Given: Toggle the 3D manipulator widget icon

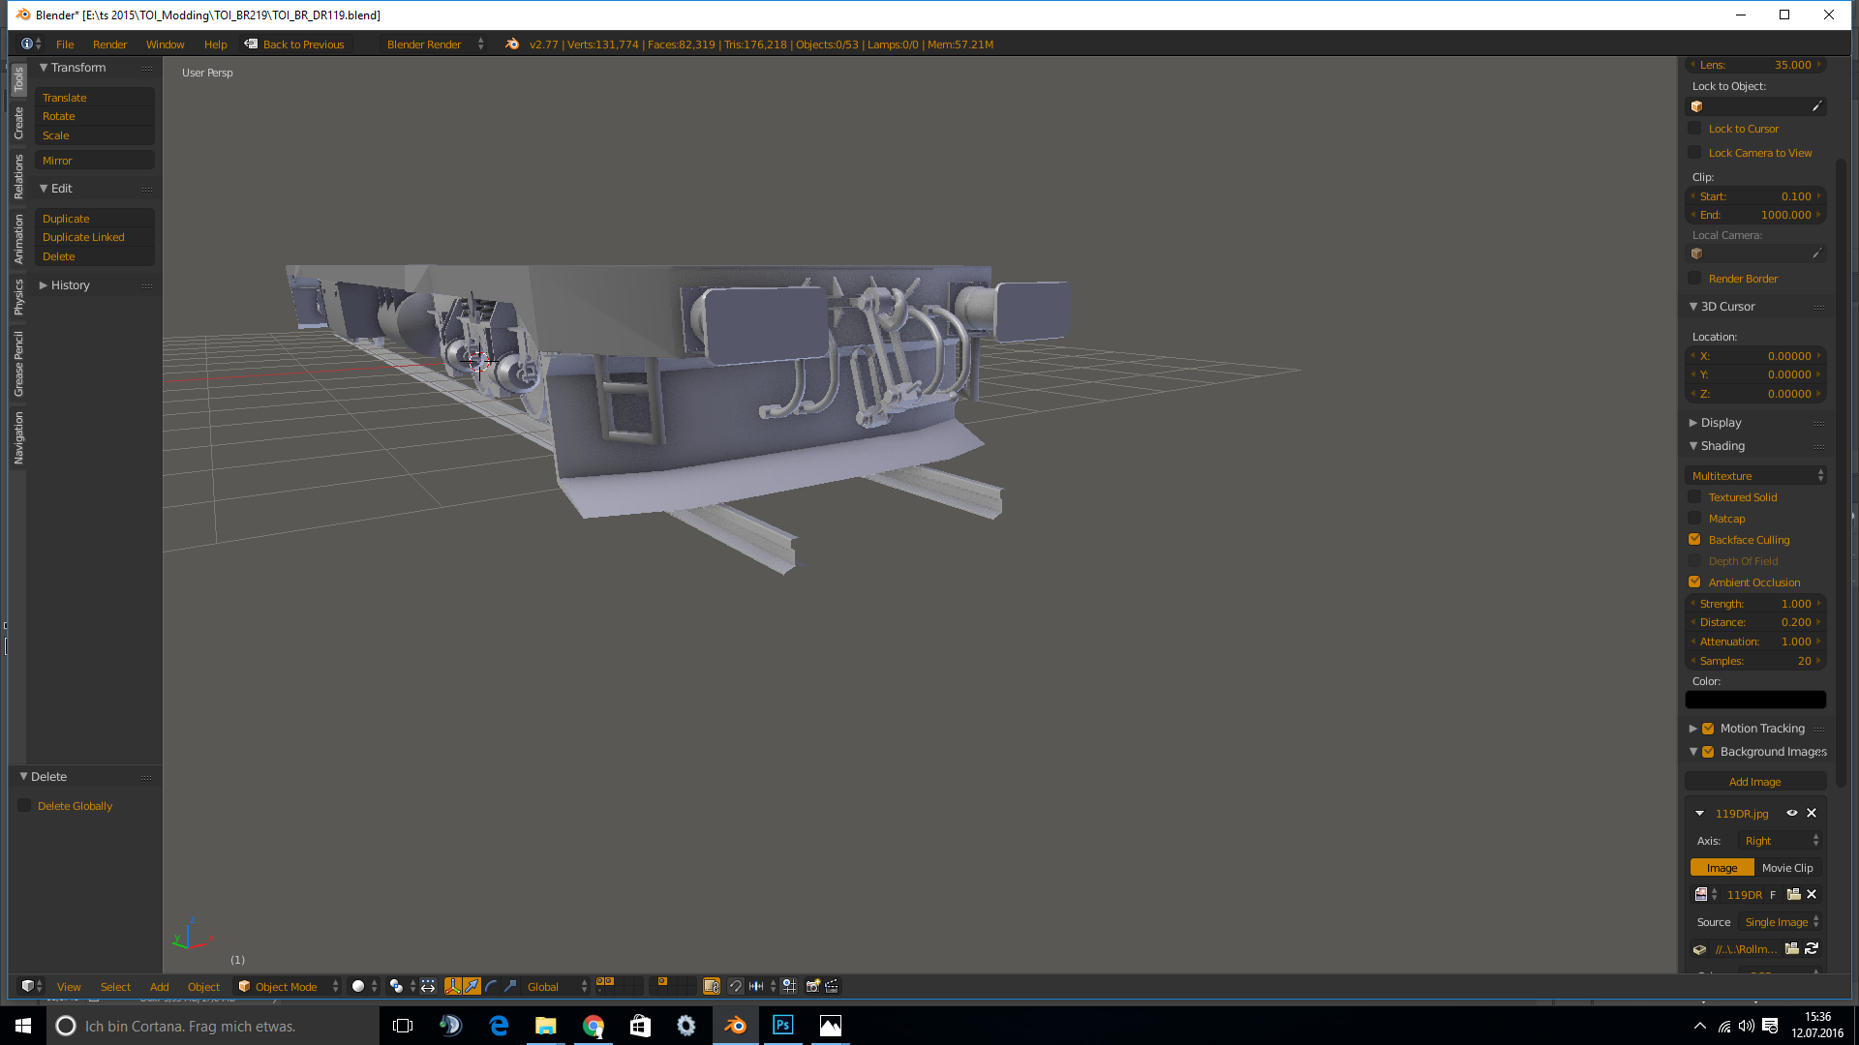Looking at the screenshot, I should 452,986.
